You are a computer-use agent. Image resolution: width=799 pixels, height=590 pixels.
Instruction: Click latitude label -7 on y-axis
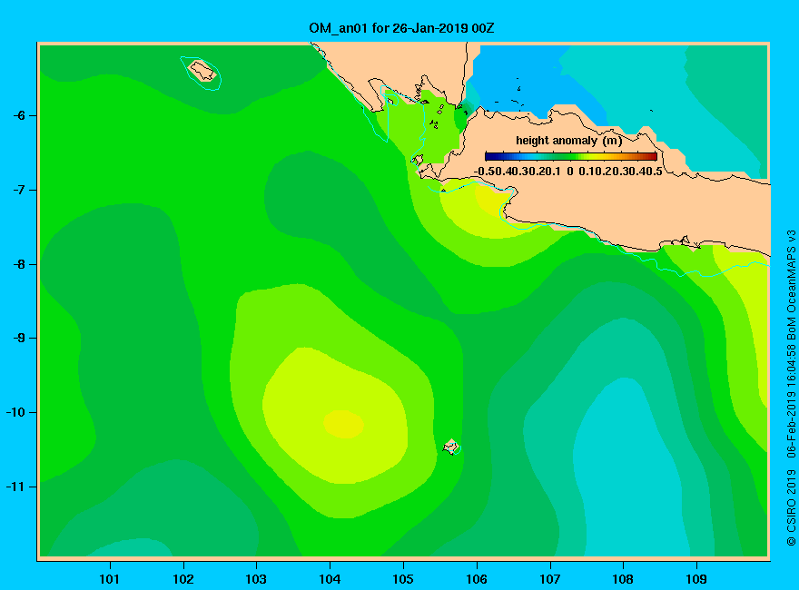coord(18,190)
